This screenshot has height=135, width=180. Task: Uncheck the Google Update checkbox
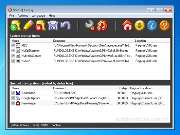(13, 98)
